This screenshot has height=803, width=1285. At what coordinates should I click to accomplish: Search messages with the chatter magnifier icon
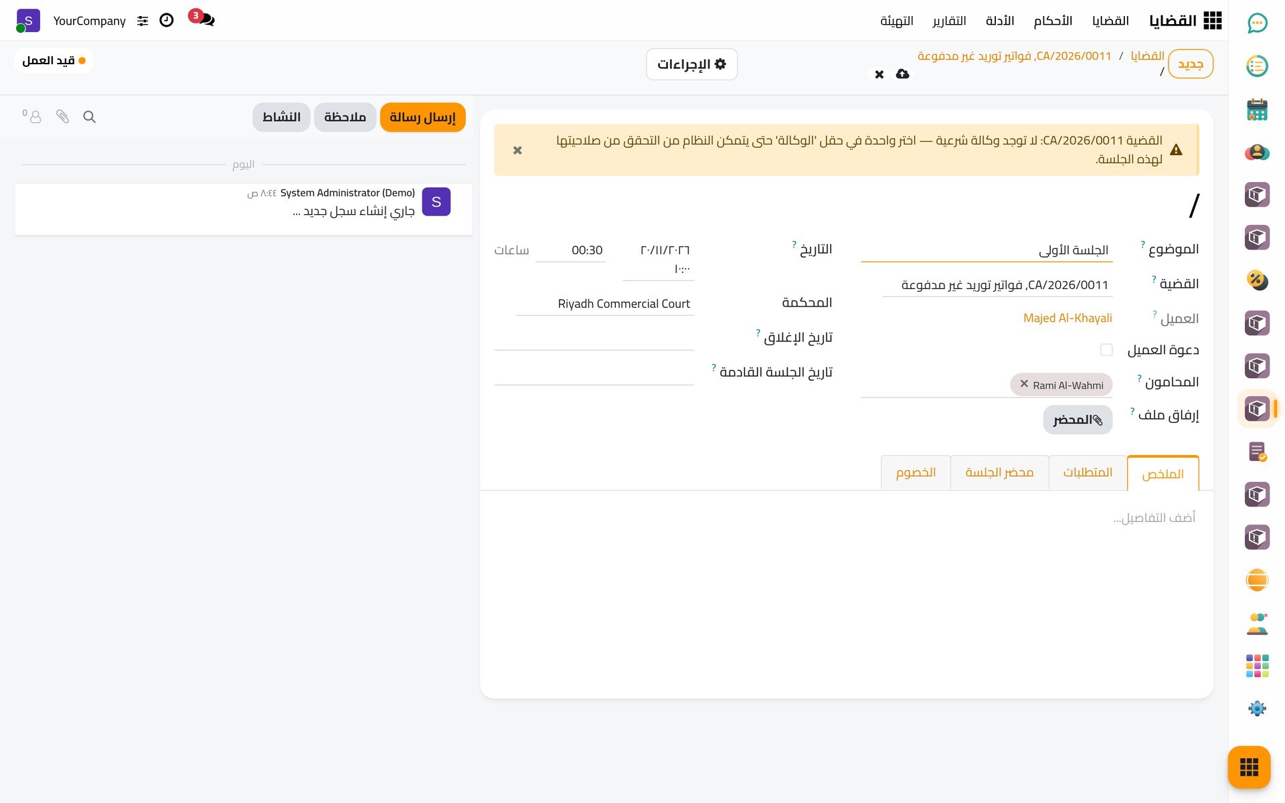point(89,117)
